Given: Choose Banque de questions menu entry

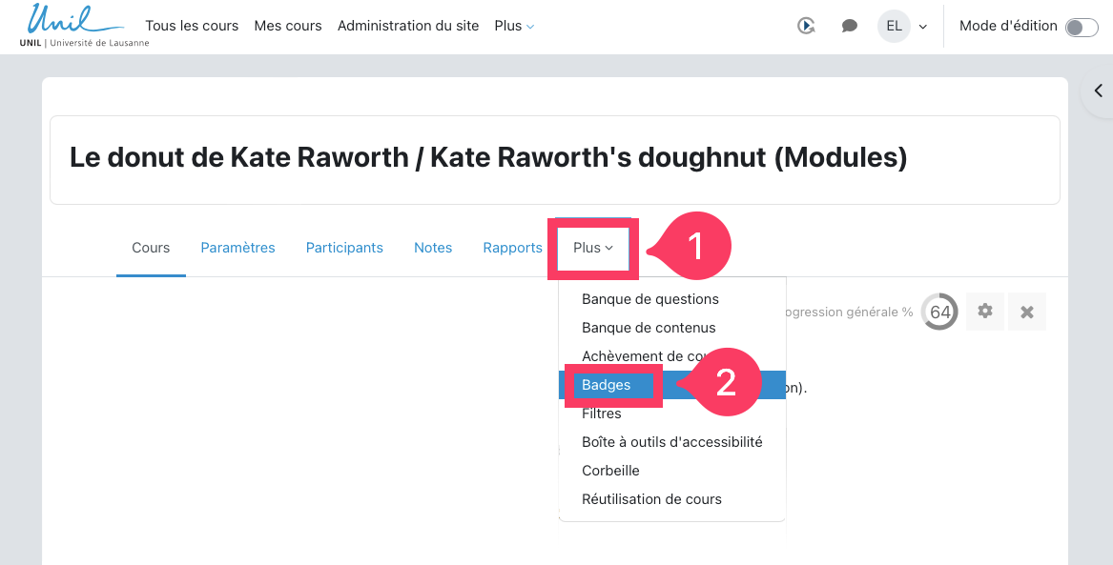Looking at the screenshot, I should point(650,299).
